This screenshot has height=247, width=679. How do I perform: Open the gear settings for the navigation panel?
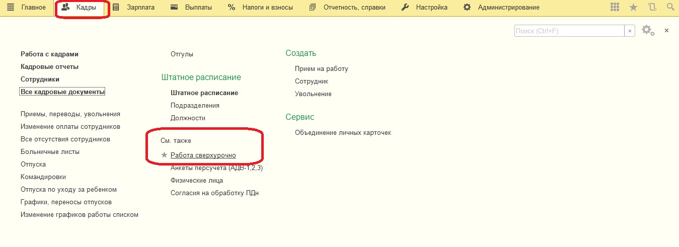click(x=648, y=31)
